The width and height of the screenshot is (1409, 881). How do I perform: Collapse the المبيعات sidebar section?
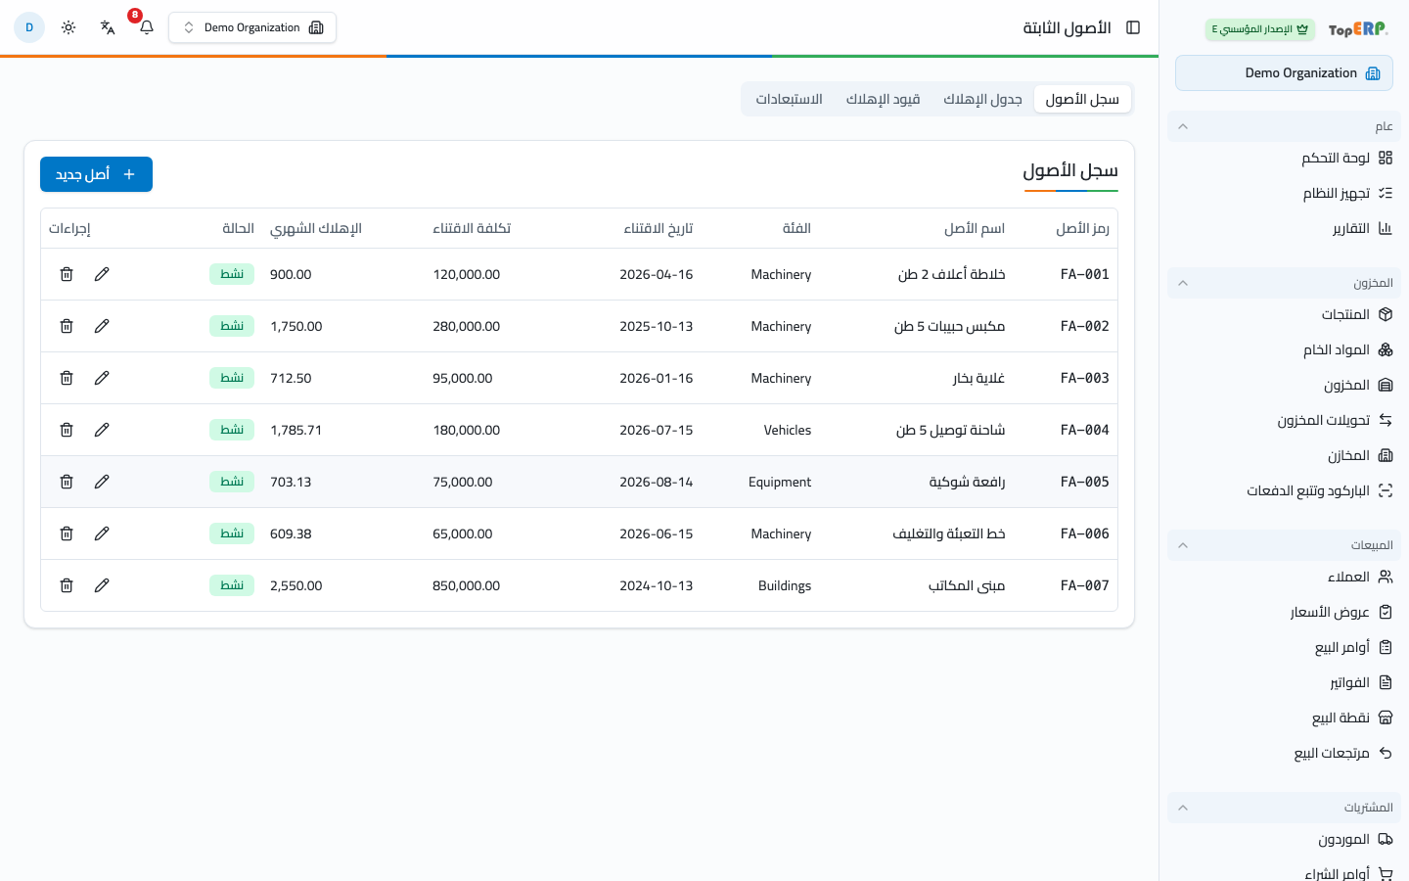[x=1284, y=545]
